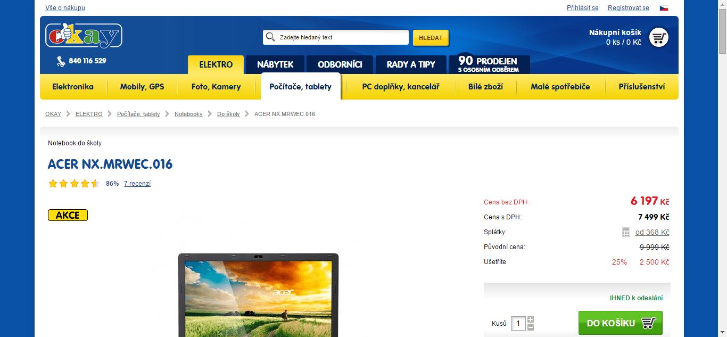Open the od 368 Kč installments link

[652, 232]
